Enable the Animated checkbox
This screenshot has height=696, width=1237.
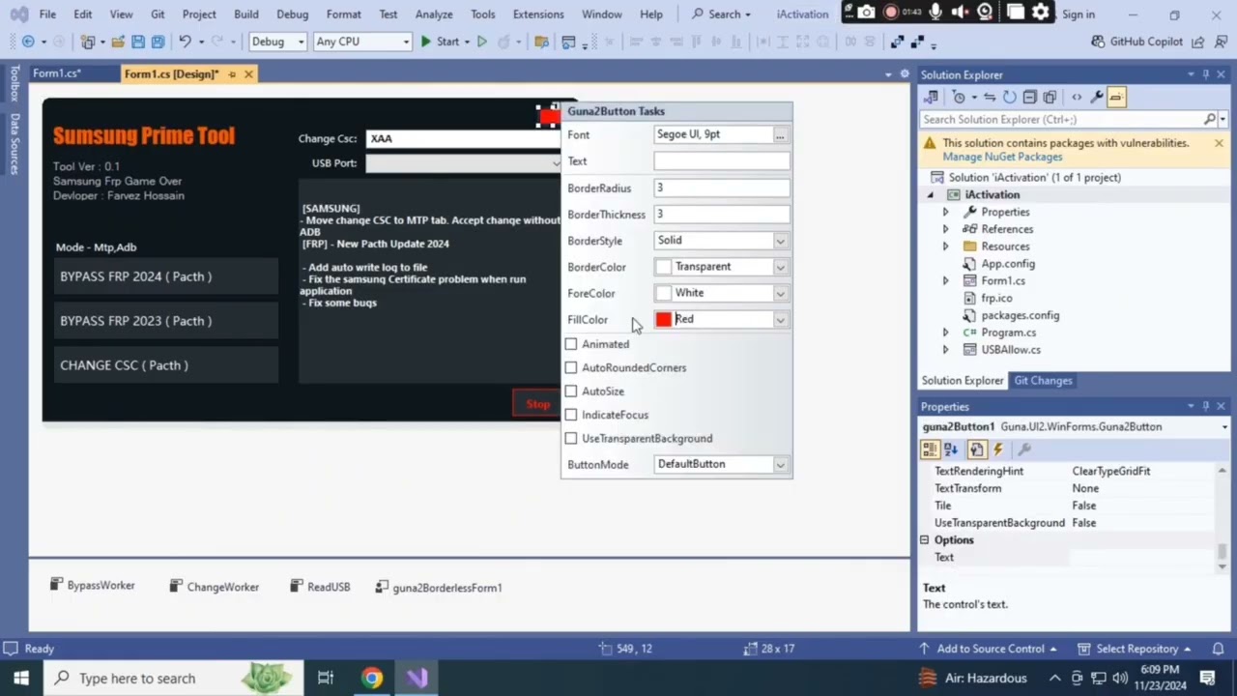pos(571,344)
